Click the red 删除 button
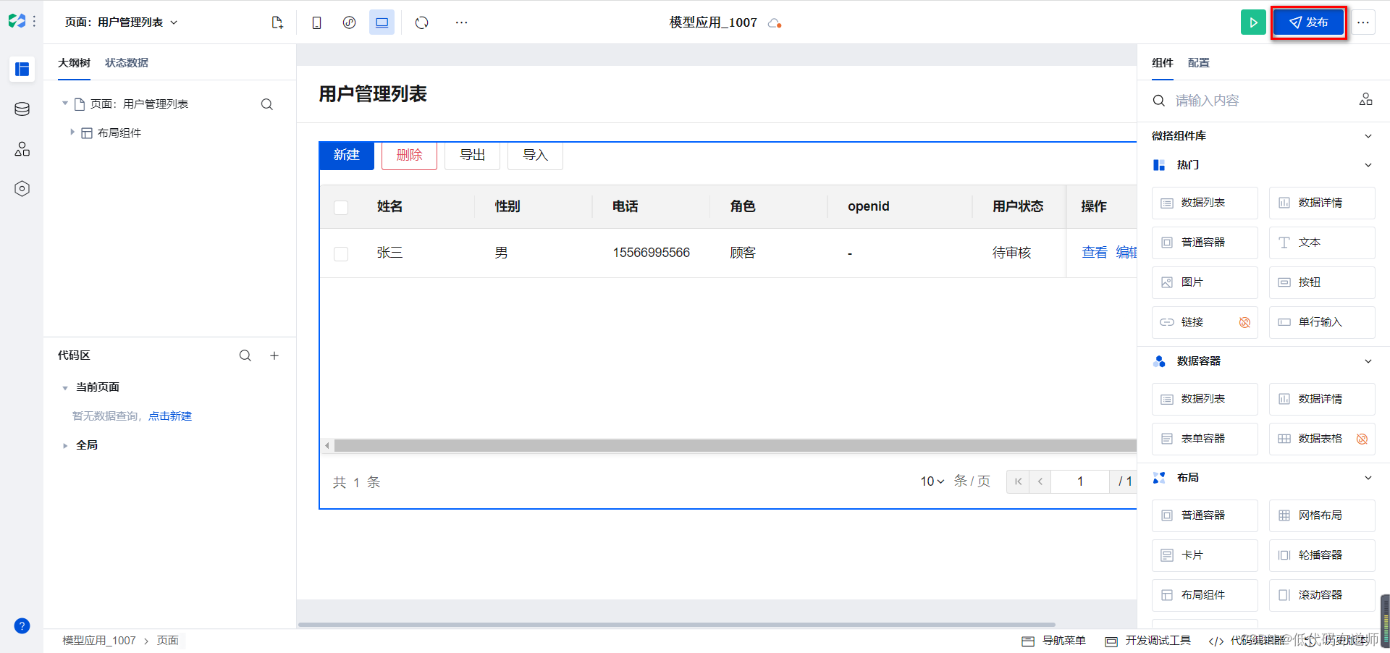This screenshot has height=653, width=1390. point(409,155)
